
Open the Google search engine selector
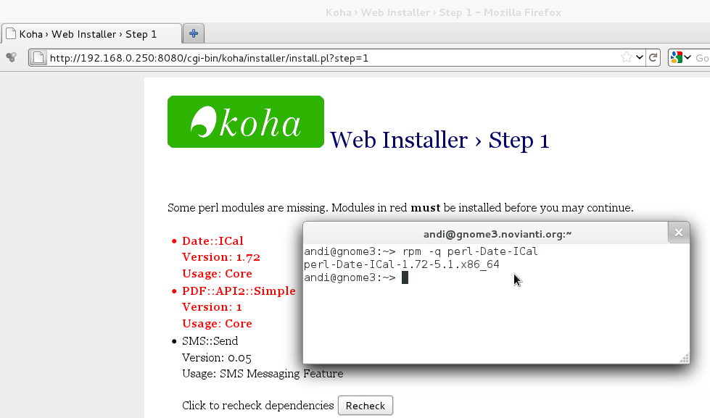tap(680, 57)
